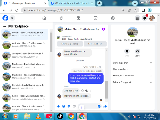The width and height of the screenshot is (160, 120).
Task: Go to Home feed icon
Action: point(44,18)
